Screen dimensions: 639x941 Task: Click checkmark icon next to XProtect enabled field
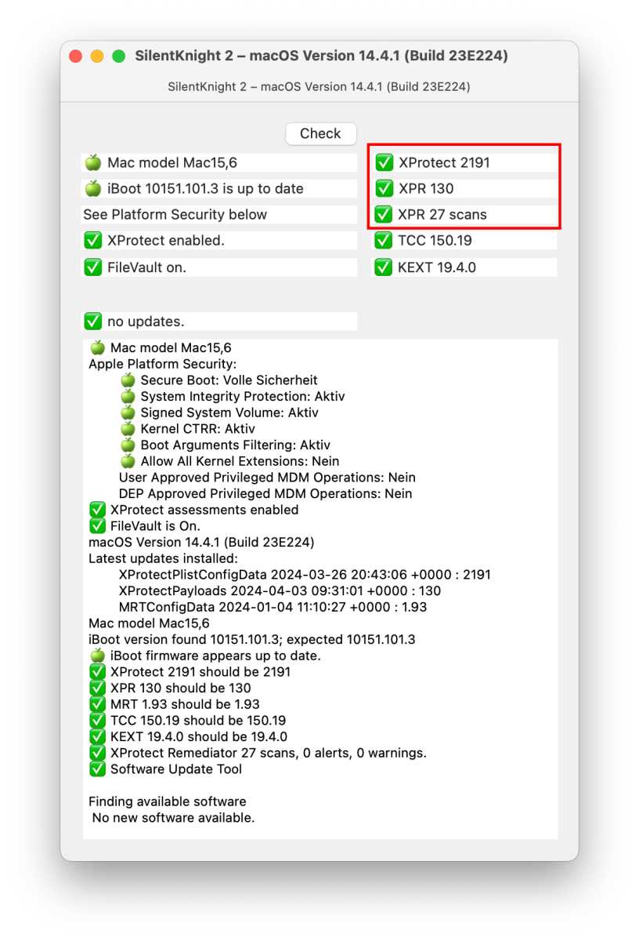tap(93, 241)
